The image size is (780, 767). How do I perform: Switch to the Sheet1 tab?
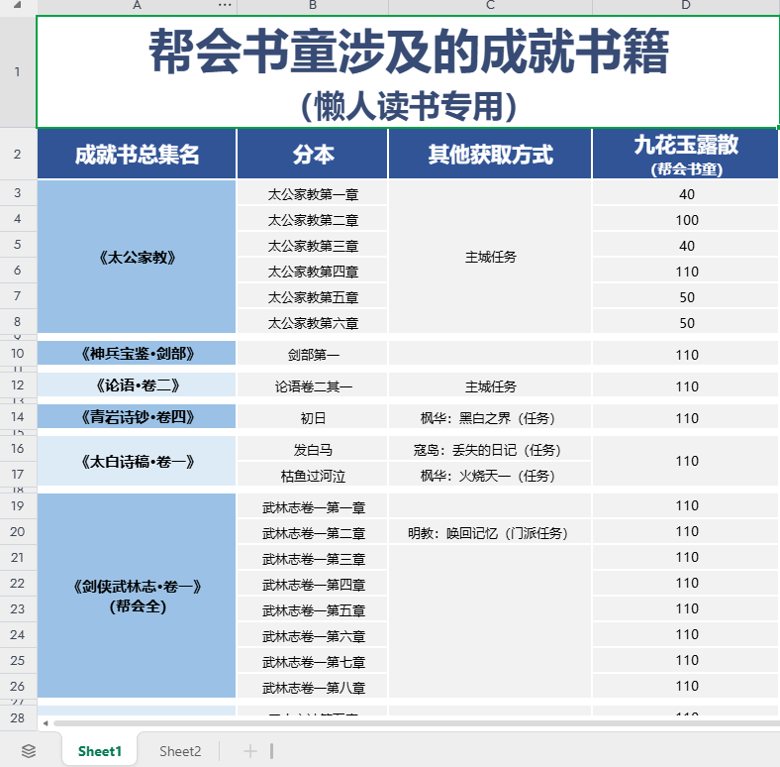(100, 751)
